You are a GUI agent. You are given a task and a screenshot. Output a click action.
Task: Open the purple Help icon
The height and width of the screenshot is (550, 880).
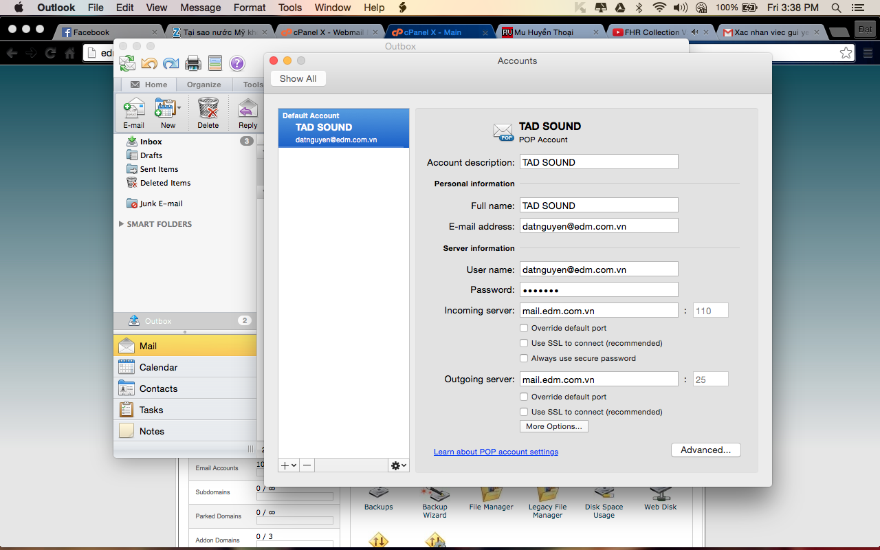click(237, 63)
